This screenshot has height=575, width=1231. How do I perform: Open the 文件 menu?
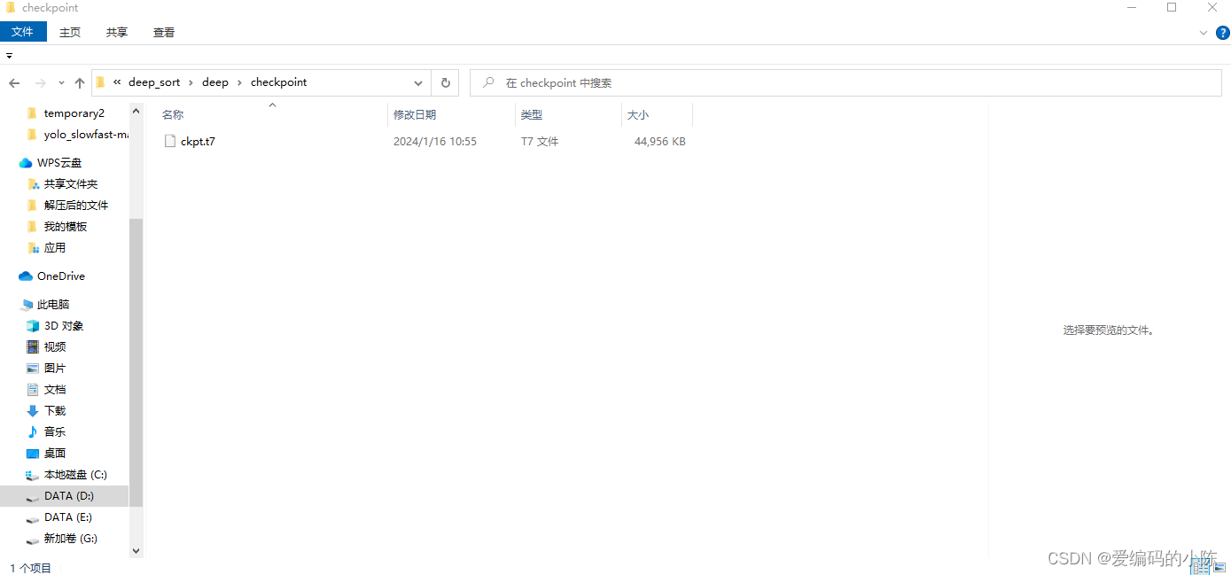tap(23, 31)
